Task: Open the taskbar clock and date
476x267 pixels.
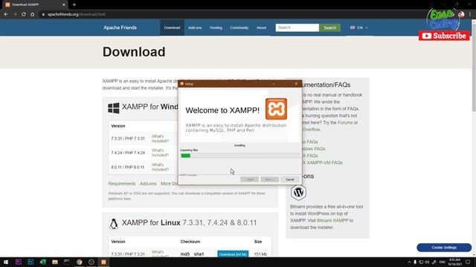Action: click(454, 262)
